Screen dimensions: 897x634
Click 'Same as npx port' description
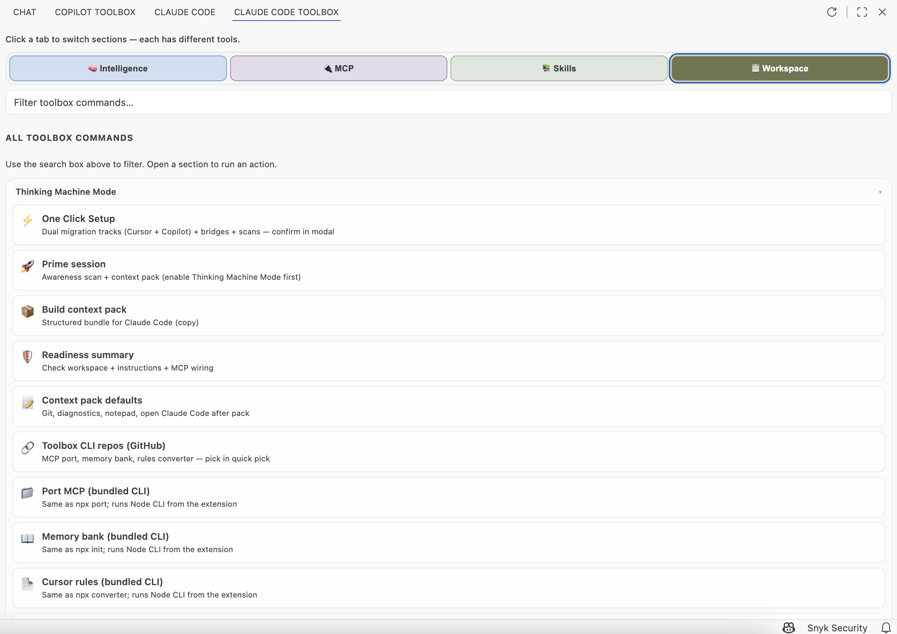139,504
